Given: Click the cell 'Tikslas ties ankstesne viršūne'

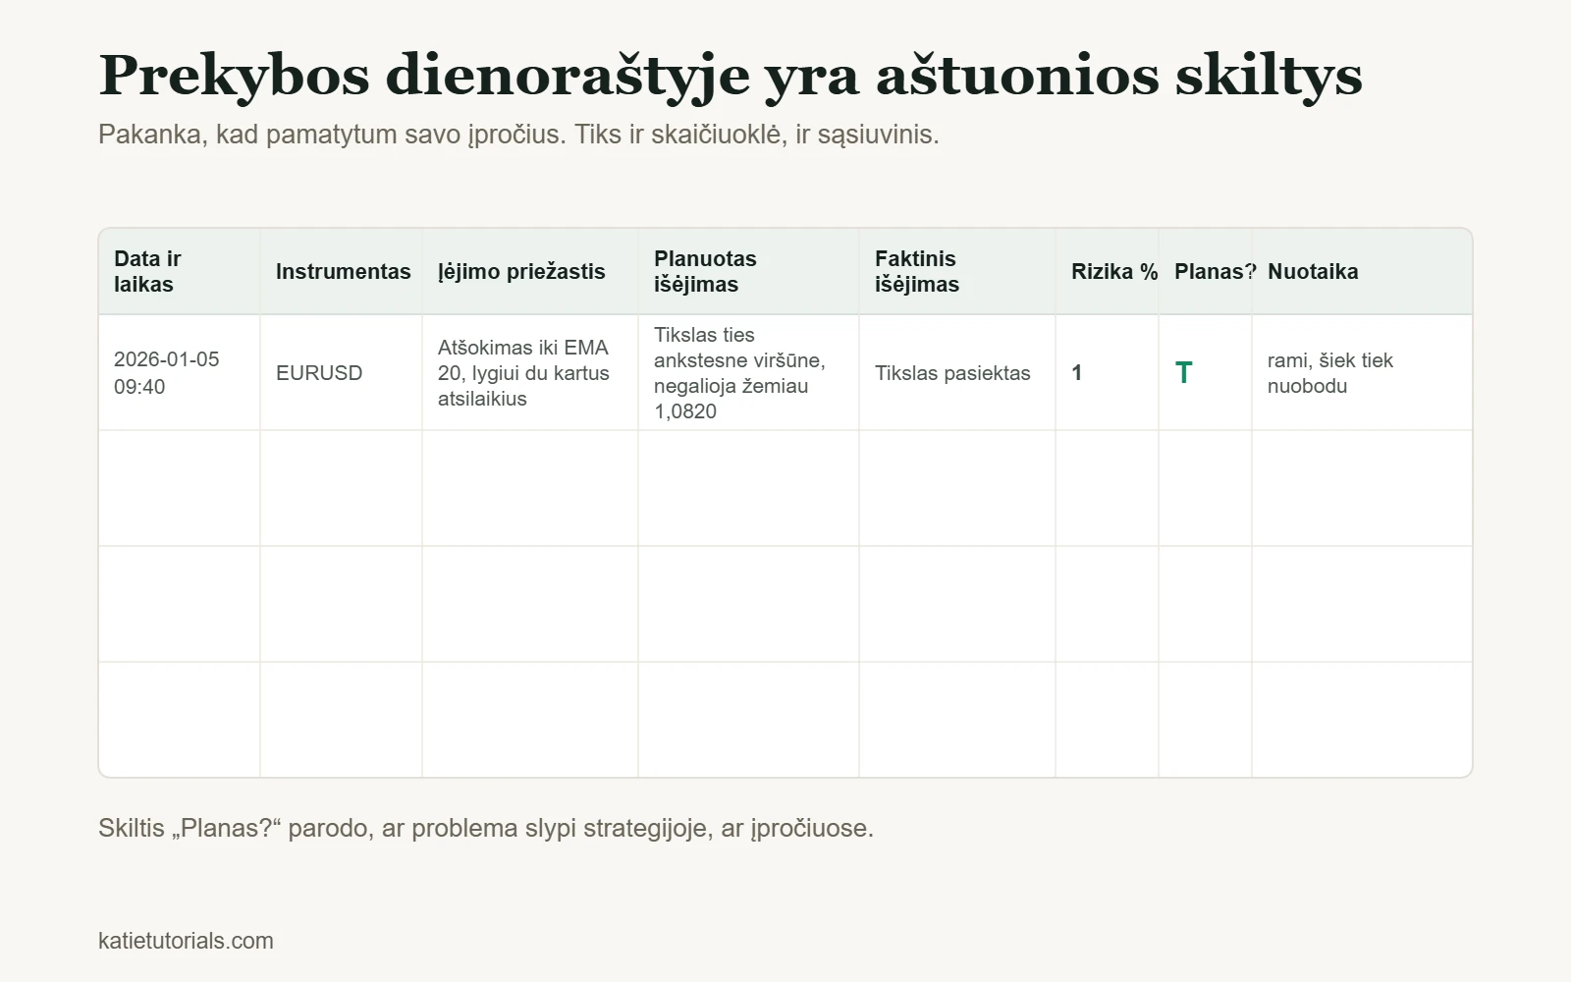Looking at the screenshot, I should click(x=749, y=373).
